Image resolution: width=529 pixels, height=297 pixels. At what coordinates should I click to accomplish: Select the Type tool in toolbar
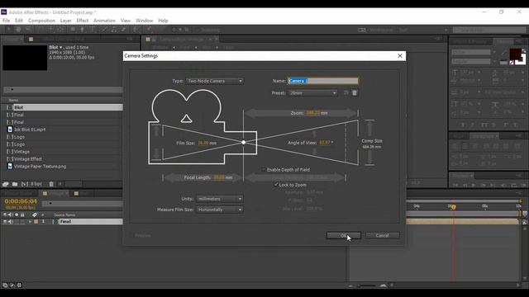coord(92,30)
